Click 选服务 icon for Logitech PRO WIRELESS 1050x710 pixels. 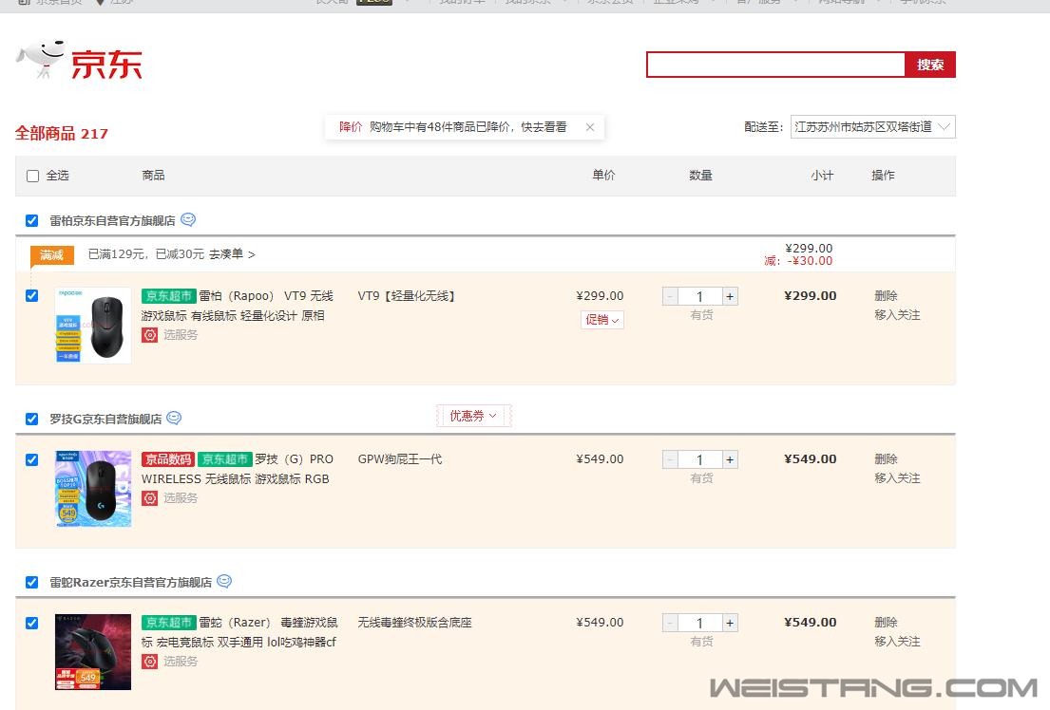pyautogui.click(x=149, y=498)
